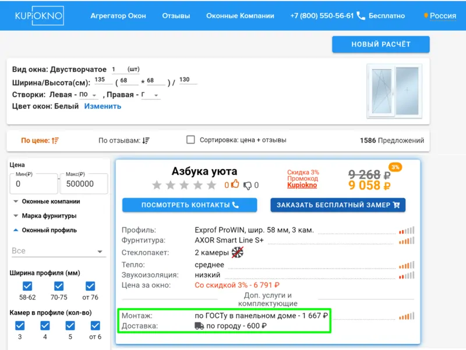
Task: Open the right sash (Правая) type dropdown
Action: pyautogui.click(x=151, y=95)
